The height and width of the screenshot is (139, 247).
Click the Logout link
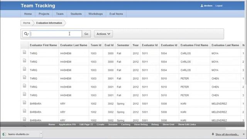tap(219, 6)
